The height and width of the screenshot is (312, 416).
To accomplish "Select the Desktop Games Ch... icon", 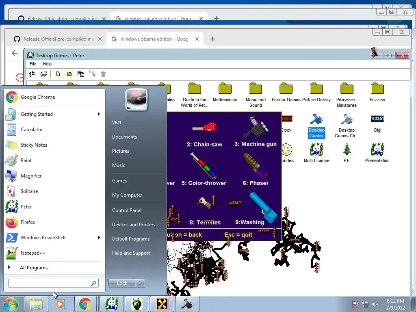I will [347, 126].
